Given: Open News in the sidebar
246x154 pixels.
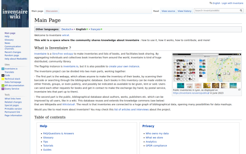Looking at the screenshot, I should [x=7, y=43].
